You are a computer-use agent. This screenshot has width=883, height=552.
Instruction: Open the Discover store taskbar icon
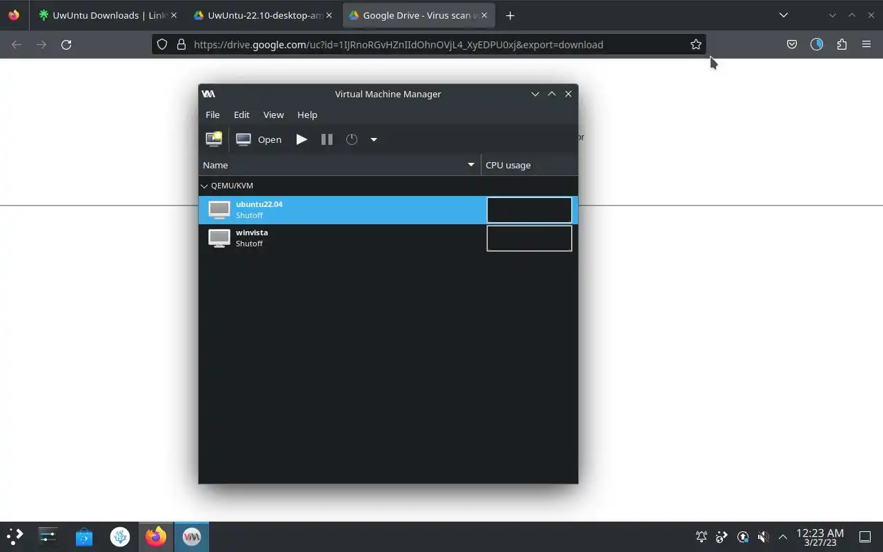pyautogui.click(x=84, y=536)
